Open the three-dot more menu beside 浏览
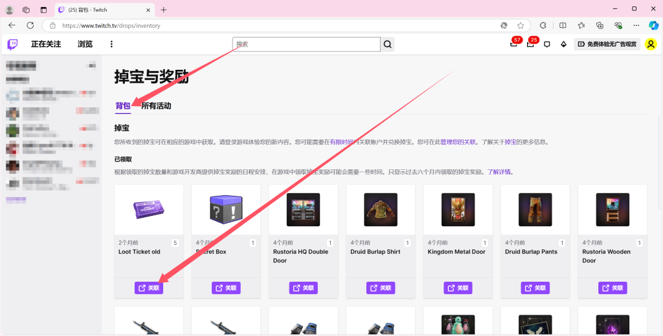This screenshot has height=336, width=663. coord(111,44)
